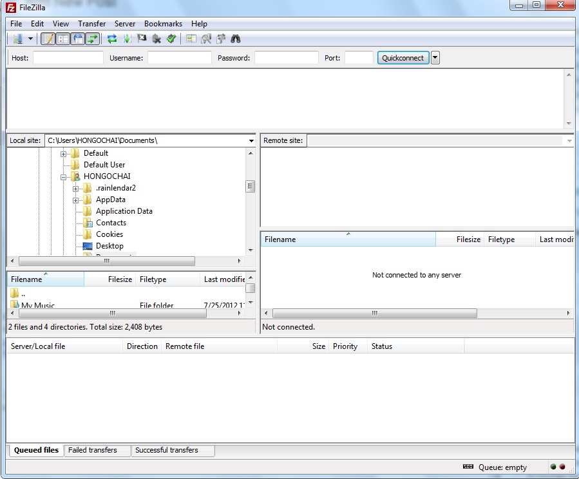
Task: Open directory listing filters dialog
Action: 191,39
